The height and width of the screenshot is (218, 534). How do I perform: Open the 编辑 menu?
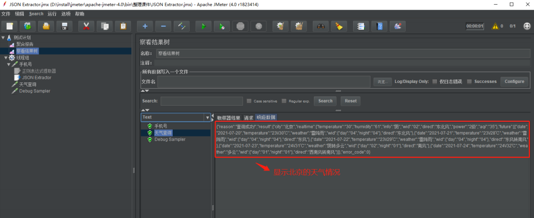pyautogui.click(x=20, y=14)
